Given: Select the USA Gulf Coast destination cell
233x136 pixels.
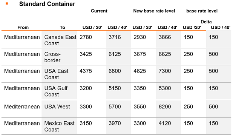Looking at the screenshot, I should pos(59,91).
